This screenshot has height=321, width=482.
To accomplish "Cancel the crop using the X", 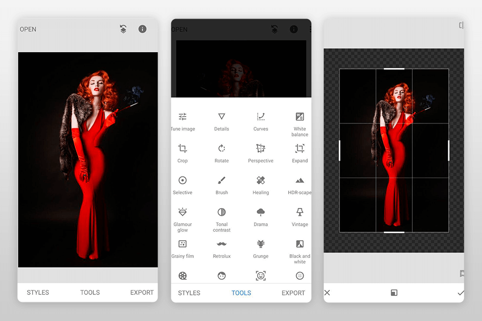I will pos(327,292).
